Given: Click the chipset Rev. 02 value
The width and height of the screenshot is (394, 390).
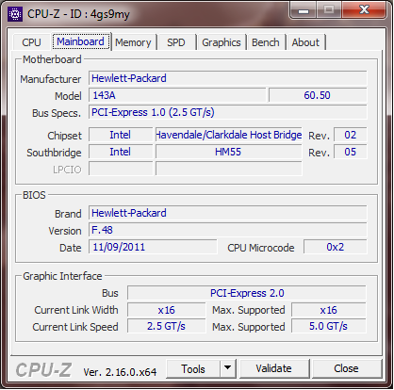Looking at the screenshot, I should tap(350, 135).
